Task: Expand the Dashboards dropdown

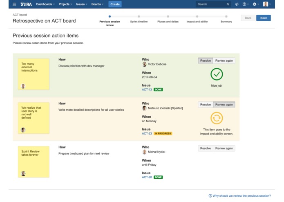Action: [45, 4]
